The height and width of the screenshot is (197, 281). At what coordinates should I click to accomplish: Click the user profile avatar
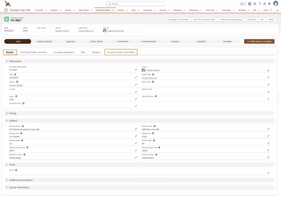coord(275,4)
